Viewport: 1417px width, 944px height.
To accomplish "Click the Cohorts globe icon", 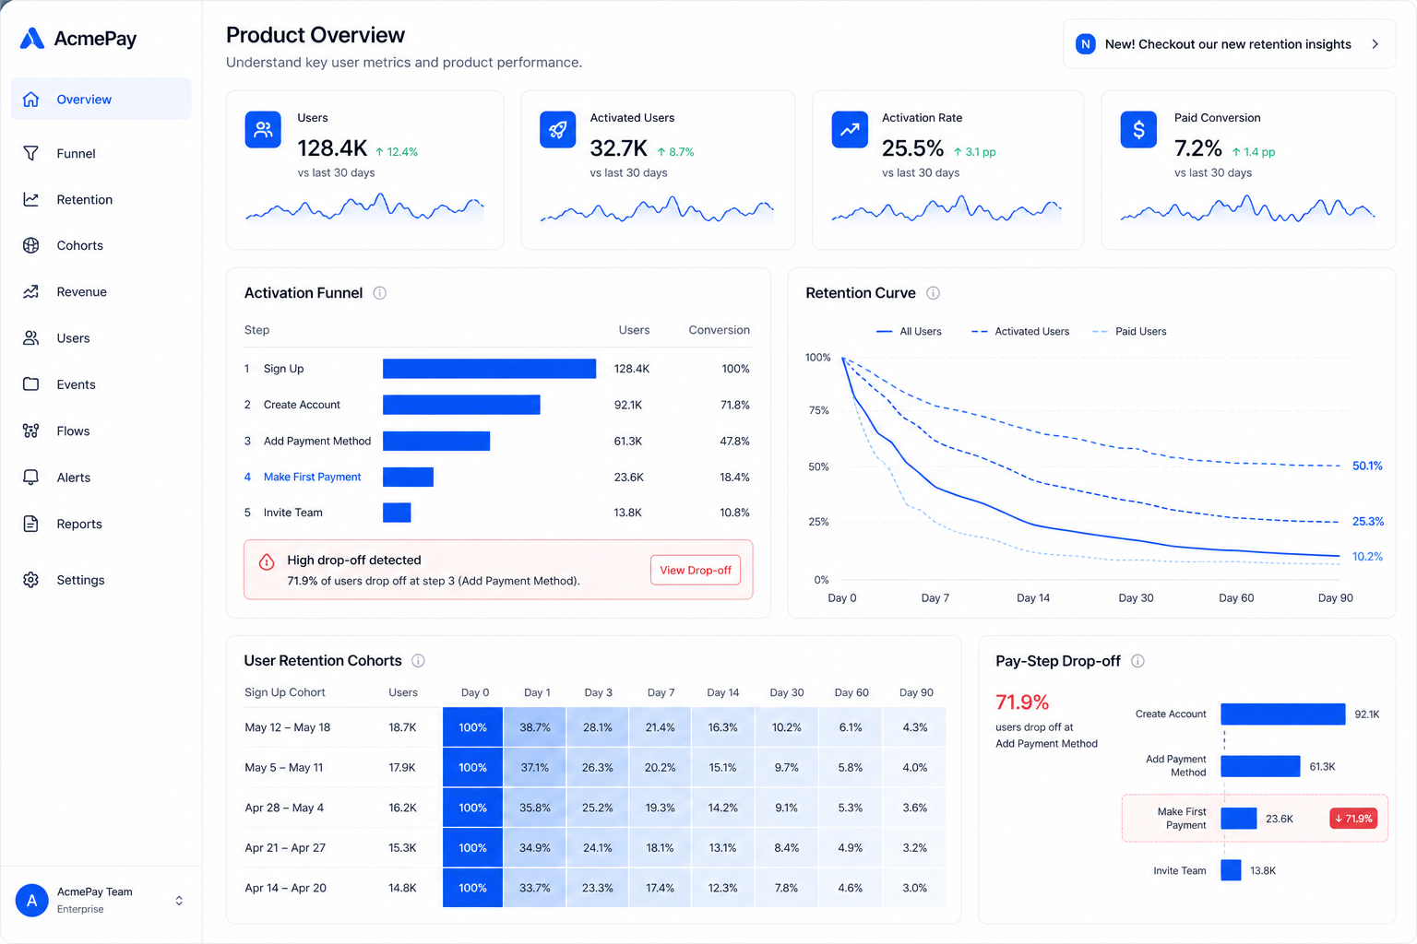I will point(31,245).
